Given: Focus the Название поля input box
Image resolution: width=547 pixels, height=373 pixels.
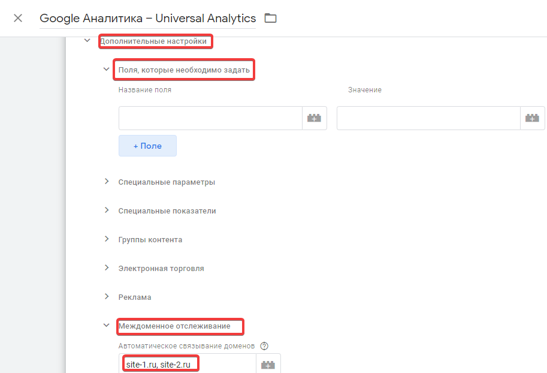Looking at the screenshot, I should [210, 118].
